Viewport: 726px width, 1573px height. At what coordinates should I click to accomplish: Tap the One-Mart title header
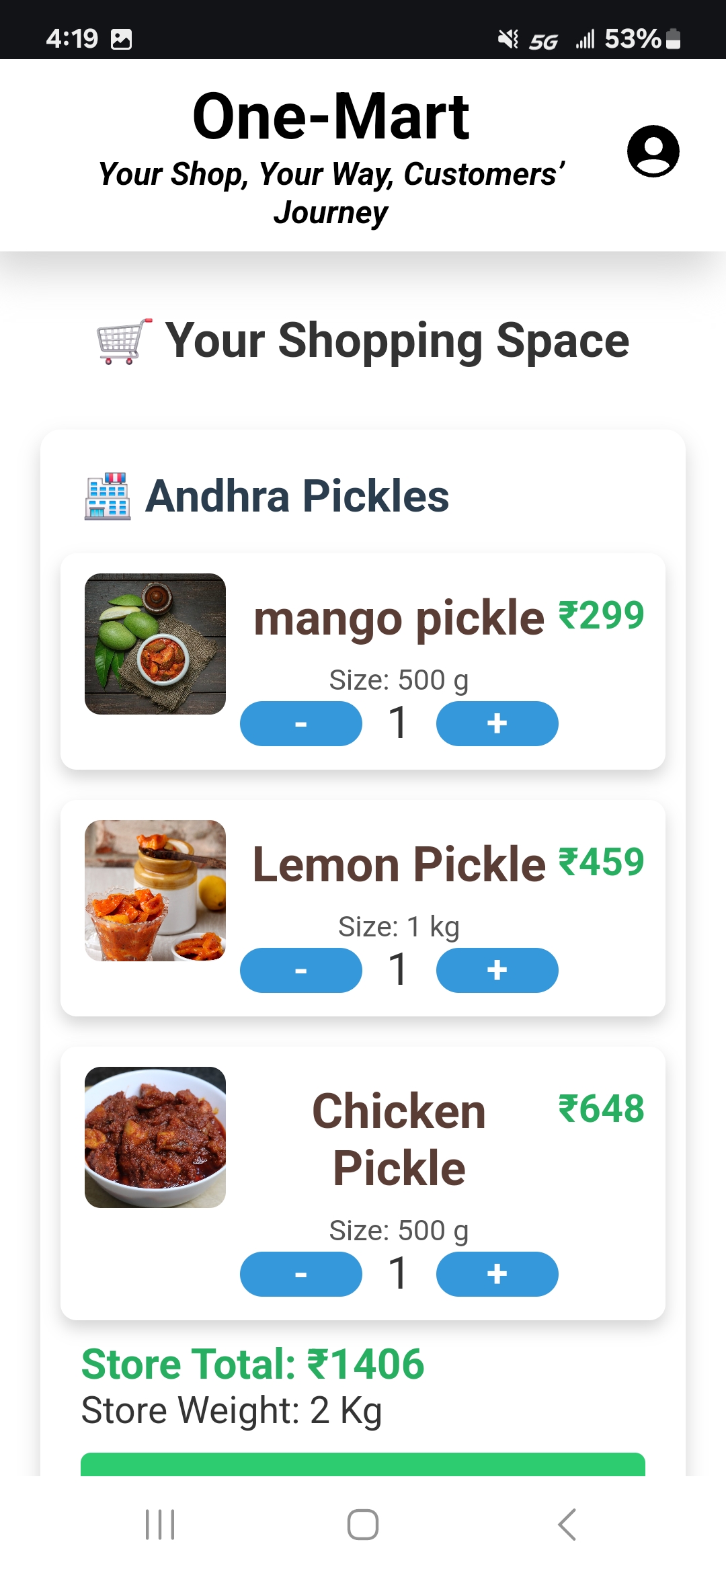coord(330,117)
